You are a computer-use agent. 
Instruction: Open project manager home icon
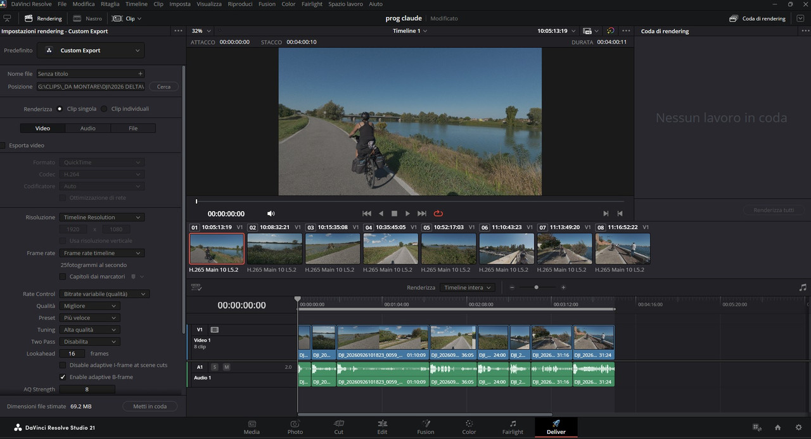tap(777, 428)
